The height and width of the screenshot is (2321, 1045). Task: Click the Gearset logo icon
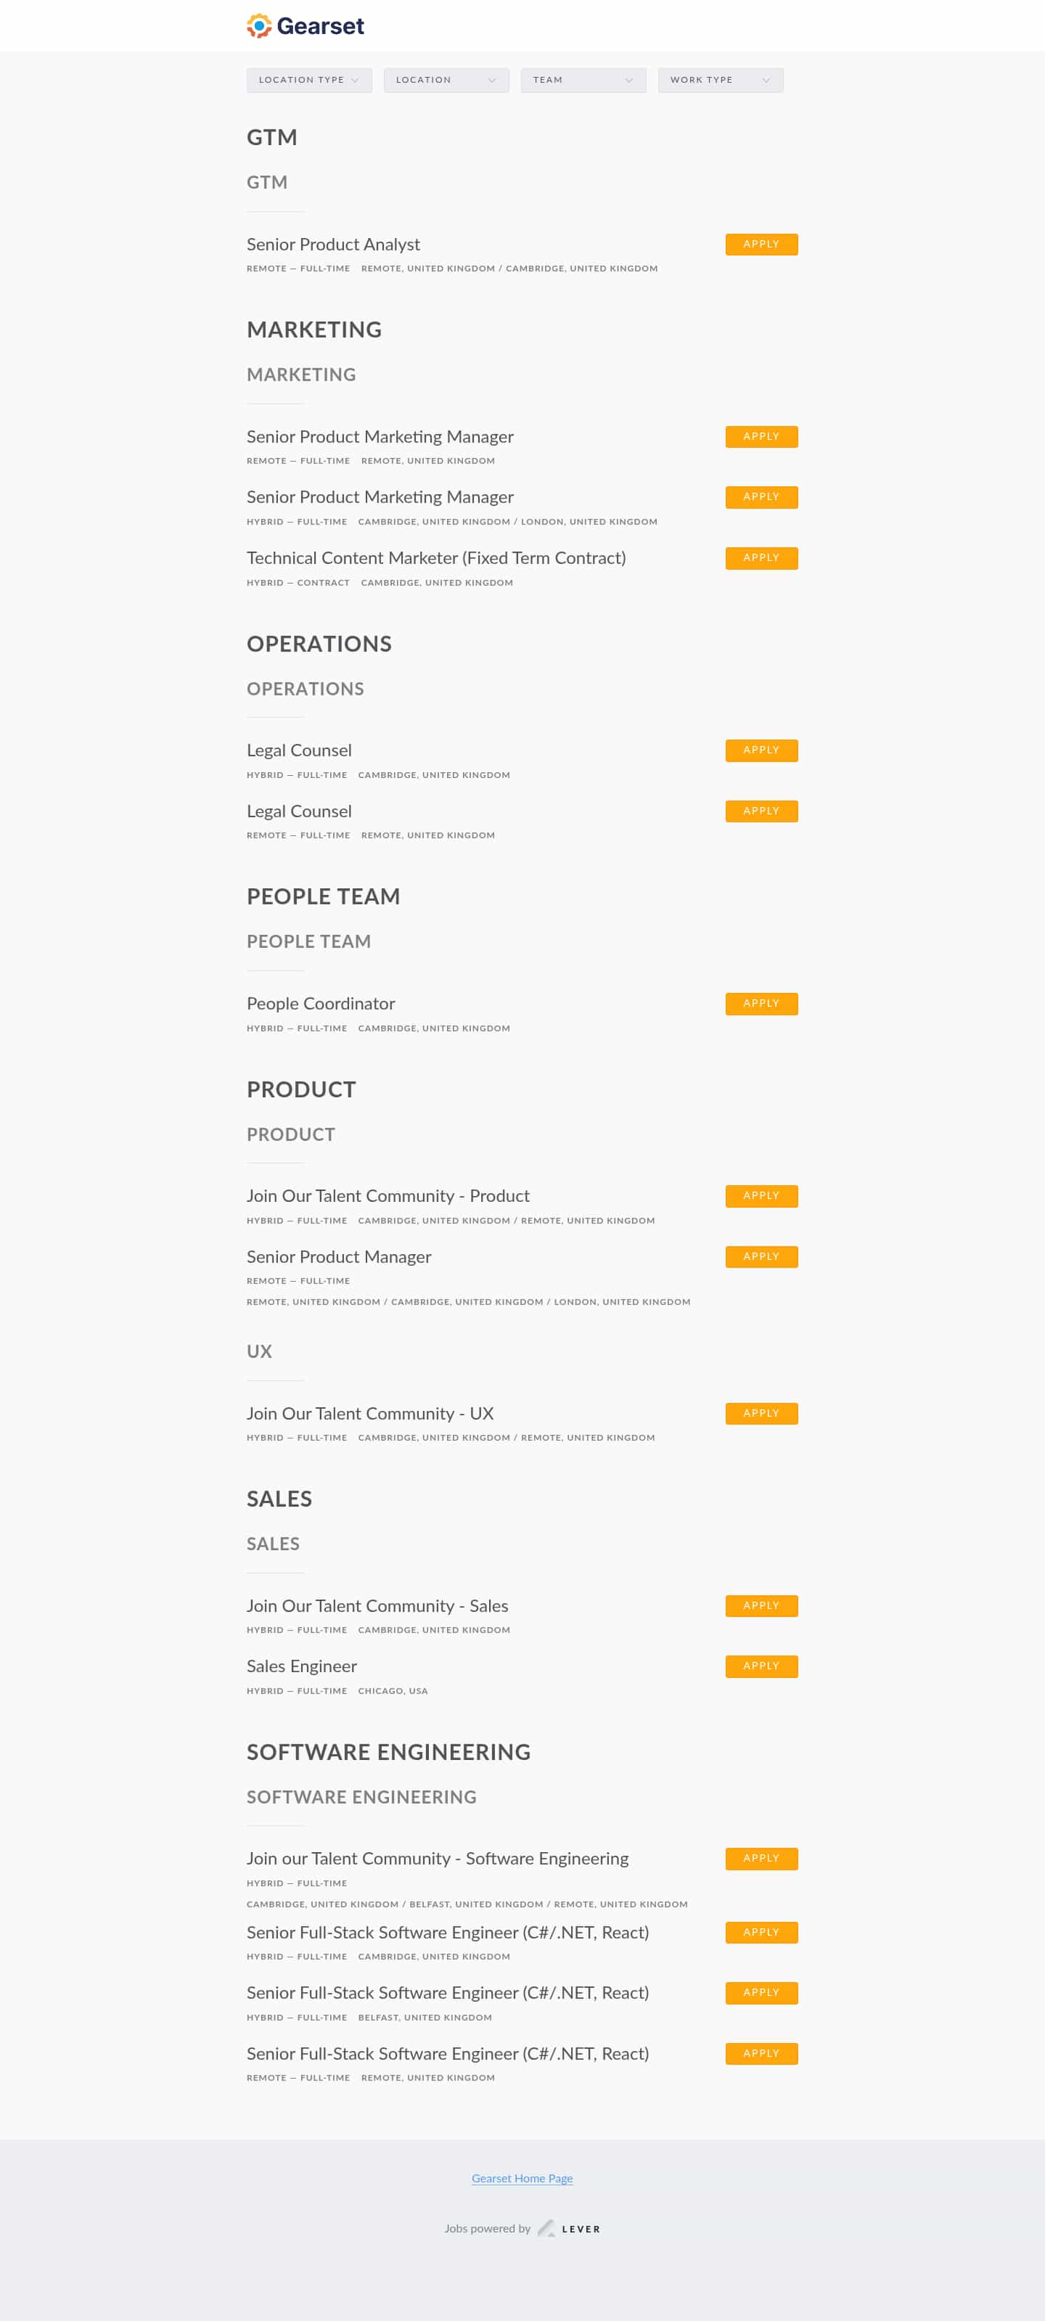click(260, 26)
